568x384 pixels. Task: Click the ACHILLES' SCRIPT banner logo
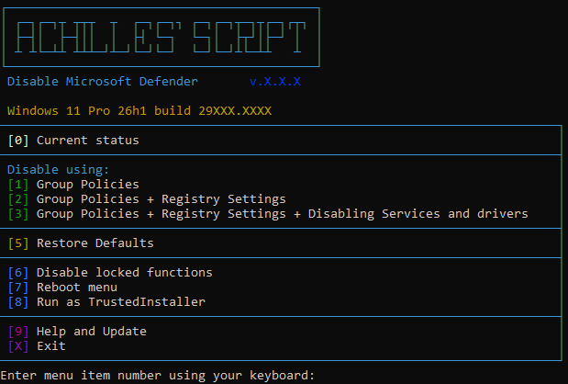[x=161, y=38]
